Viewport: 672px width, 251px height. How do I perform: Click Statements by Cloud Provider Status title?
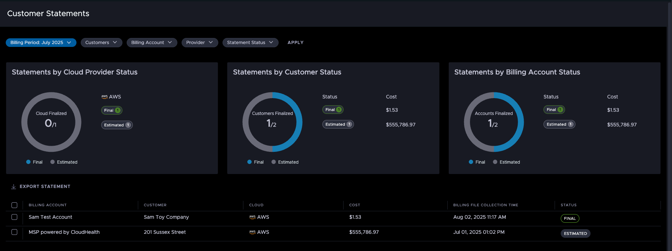(x=75, y=72)
